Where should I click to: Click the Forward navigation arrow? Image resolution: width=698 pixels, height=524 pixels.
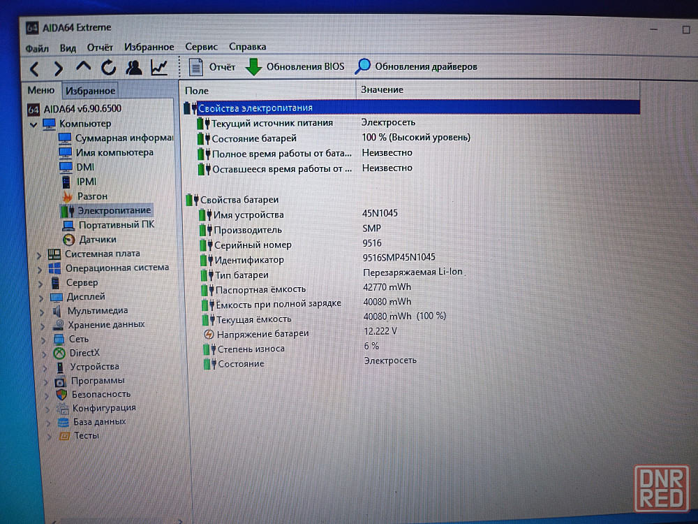coord(59,68)
